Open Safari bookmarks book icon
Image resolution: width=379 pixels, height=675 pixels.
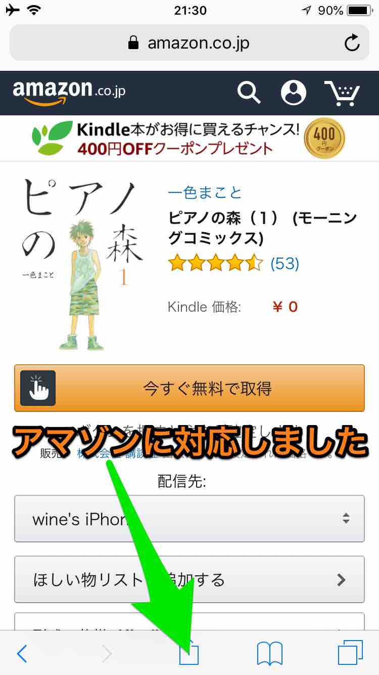270,654
